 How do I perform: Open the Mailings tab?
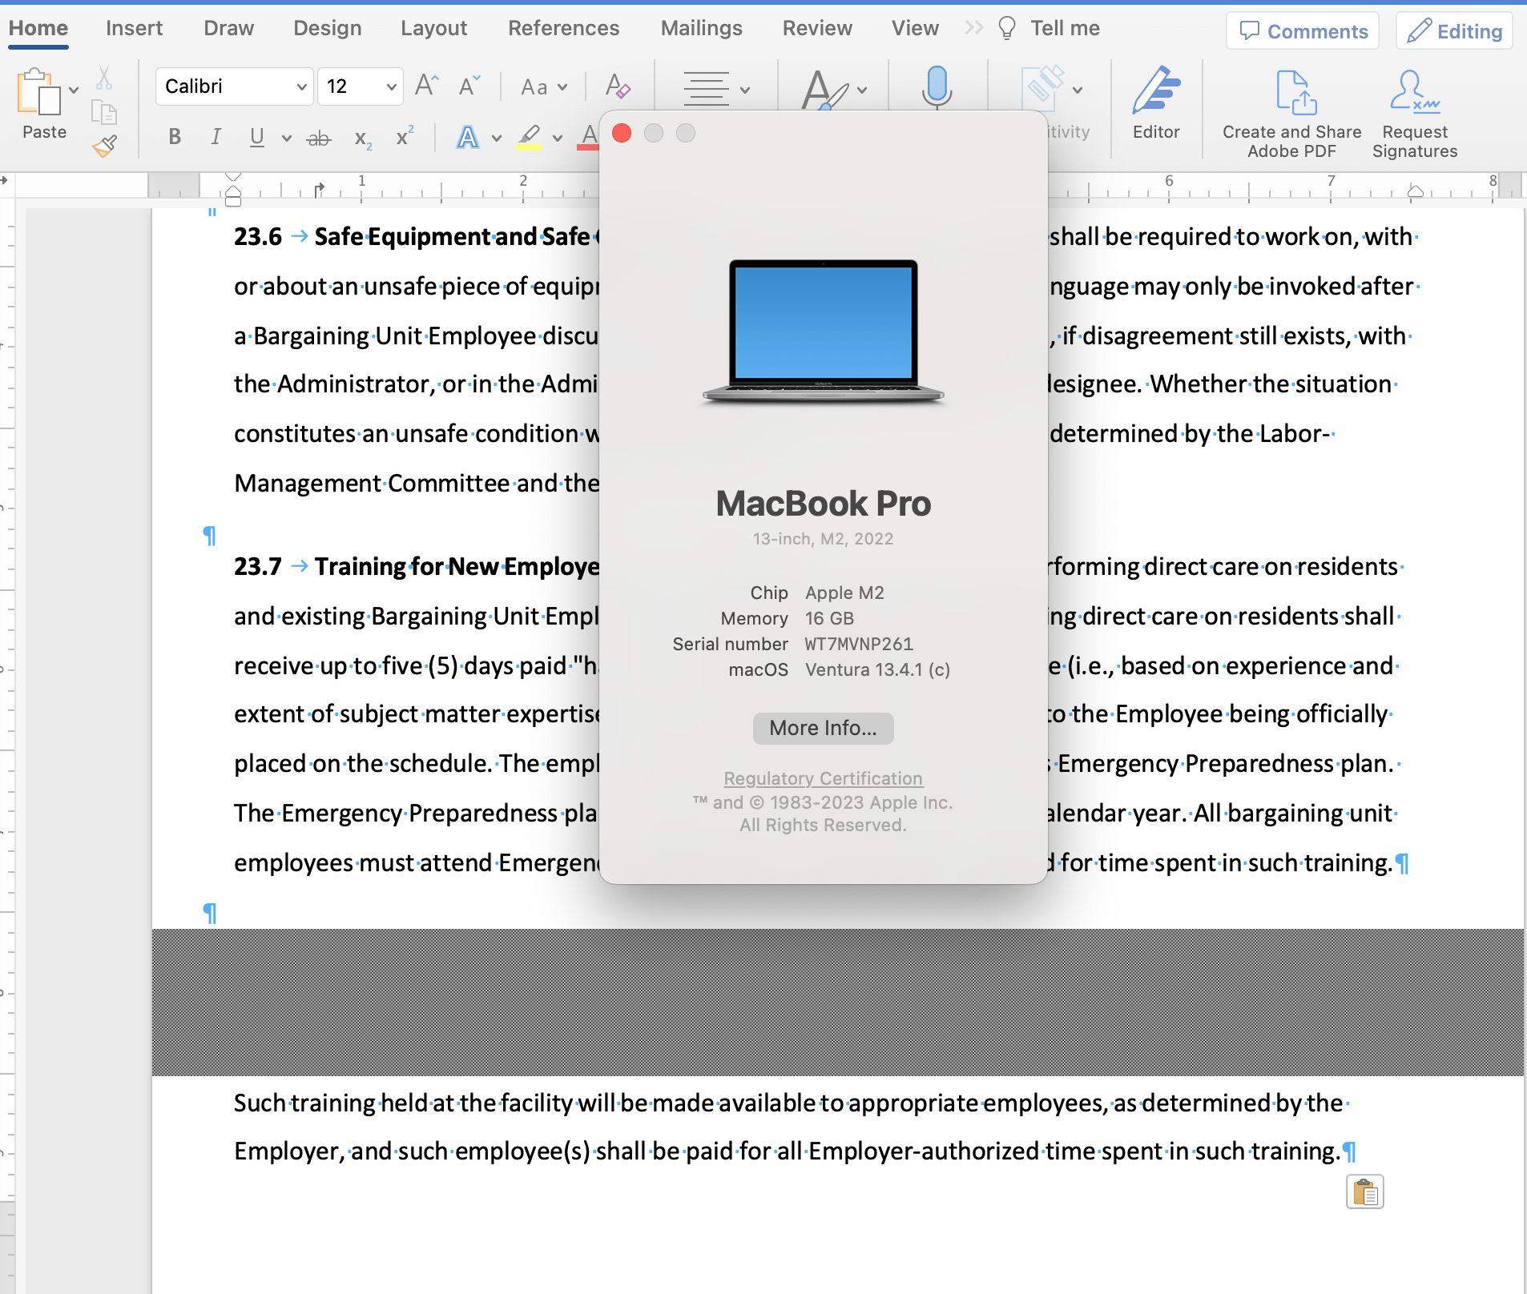(x=701, y=28)
